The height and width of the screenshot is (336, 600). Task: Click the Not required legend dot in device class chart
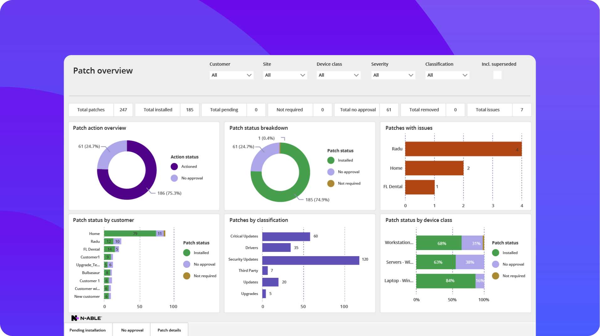pyautogui.click(x=496, y=276)
